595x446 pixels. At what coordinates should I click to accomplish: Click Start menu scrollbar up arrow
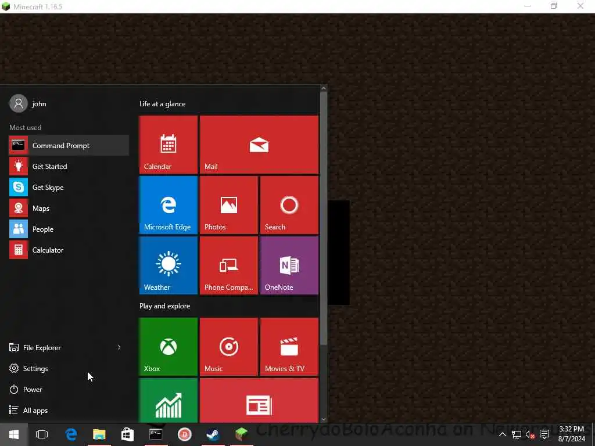(323, 88)
